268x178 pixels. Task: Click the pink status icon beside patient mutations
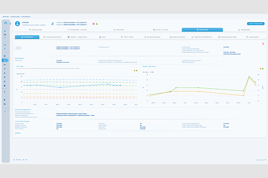point(93,23)
